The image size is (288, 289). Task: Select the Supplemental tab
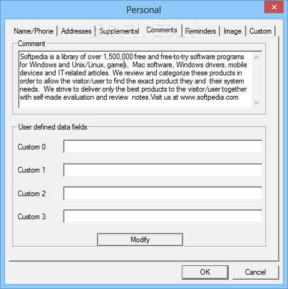coord(119,31)
